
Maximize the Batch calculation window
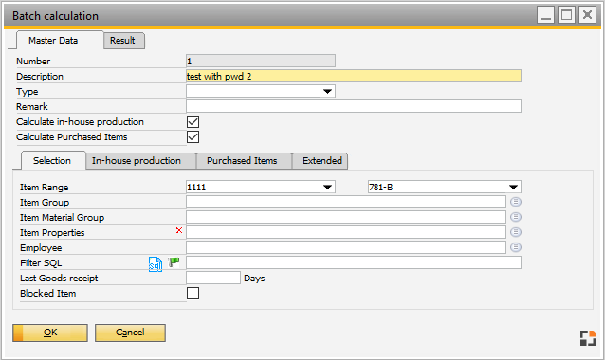pos(566,15)
